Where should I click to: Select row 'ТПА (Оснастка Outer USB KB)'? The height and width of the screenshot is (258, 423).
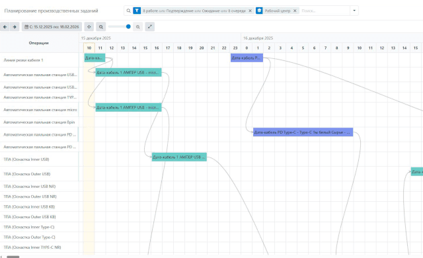(x=40, y=217)
